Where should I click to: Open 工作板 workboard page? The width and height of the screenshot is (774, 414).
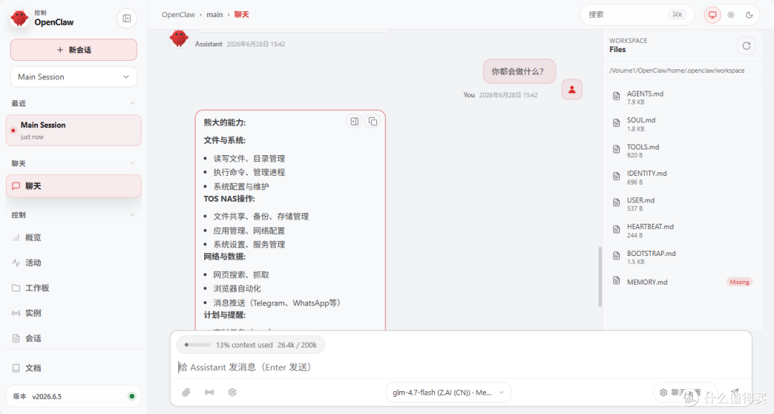(x=74, y=288)
